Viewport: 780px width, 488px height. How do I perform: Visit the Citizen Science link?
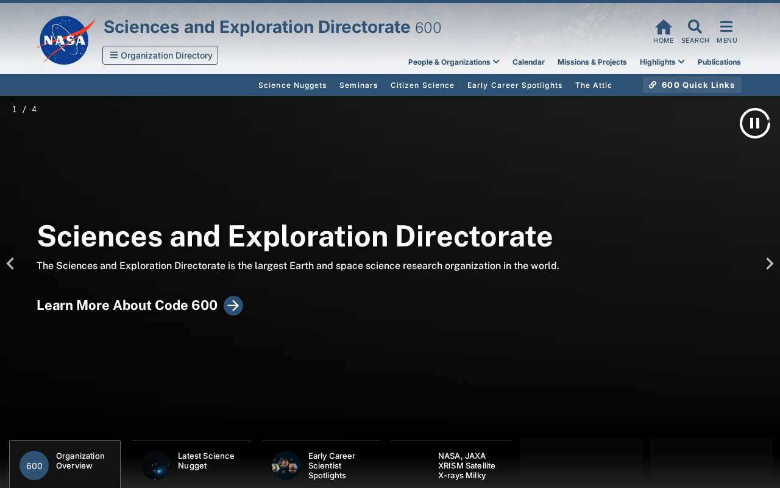[x=422, y=85]
